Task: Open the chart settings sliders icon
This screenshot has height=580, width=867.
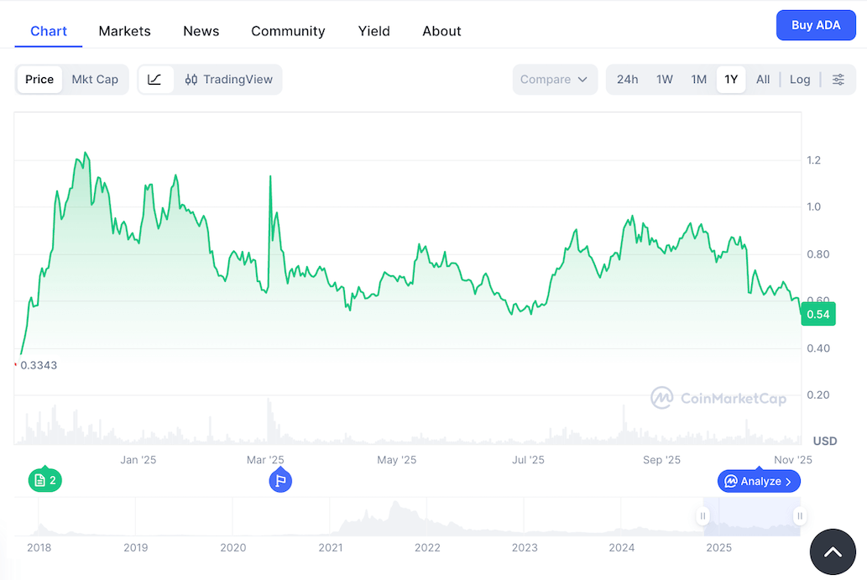Action: tap(838, 79)
